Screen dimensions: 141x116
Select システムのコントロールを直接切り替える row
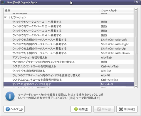68,80
